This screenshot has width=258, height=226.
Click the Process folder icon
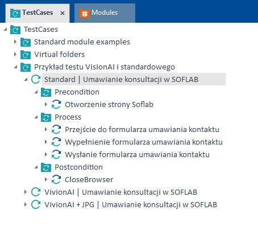[46, 117]
